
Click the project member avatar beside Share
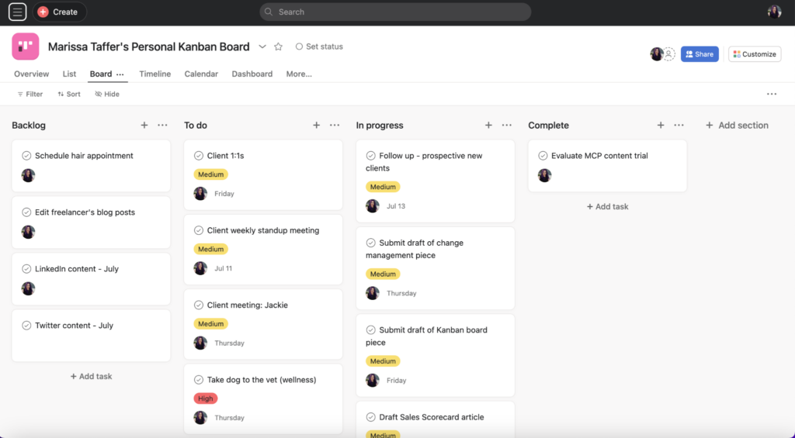click(657, 53)
